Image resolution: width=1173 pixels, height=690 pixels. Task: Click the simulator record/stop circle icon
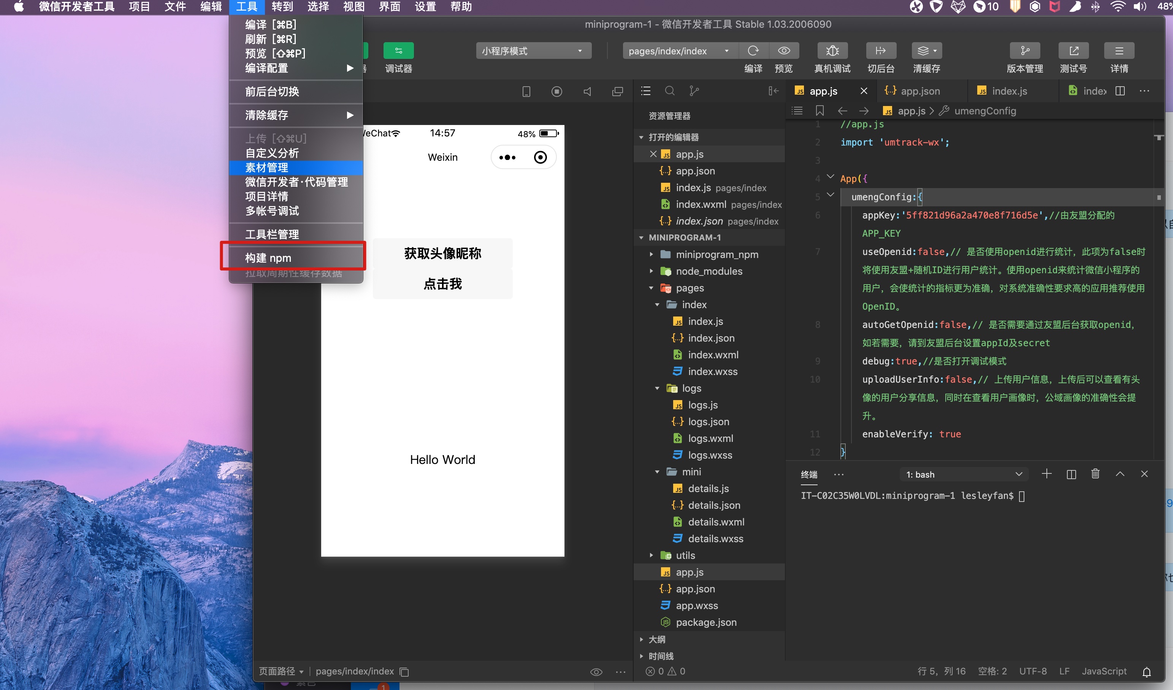[x=557, y=91]
